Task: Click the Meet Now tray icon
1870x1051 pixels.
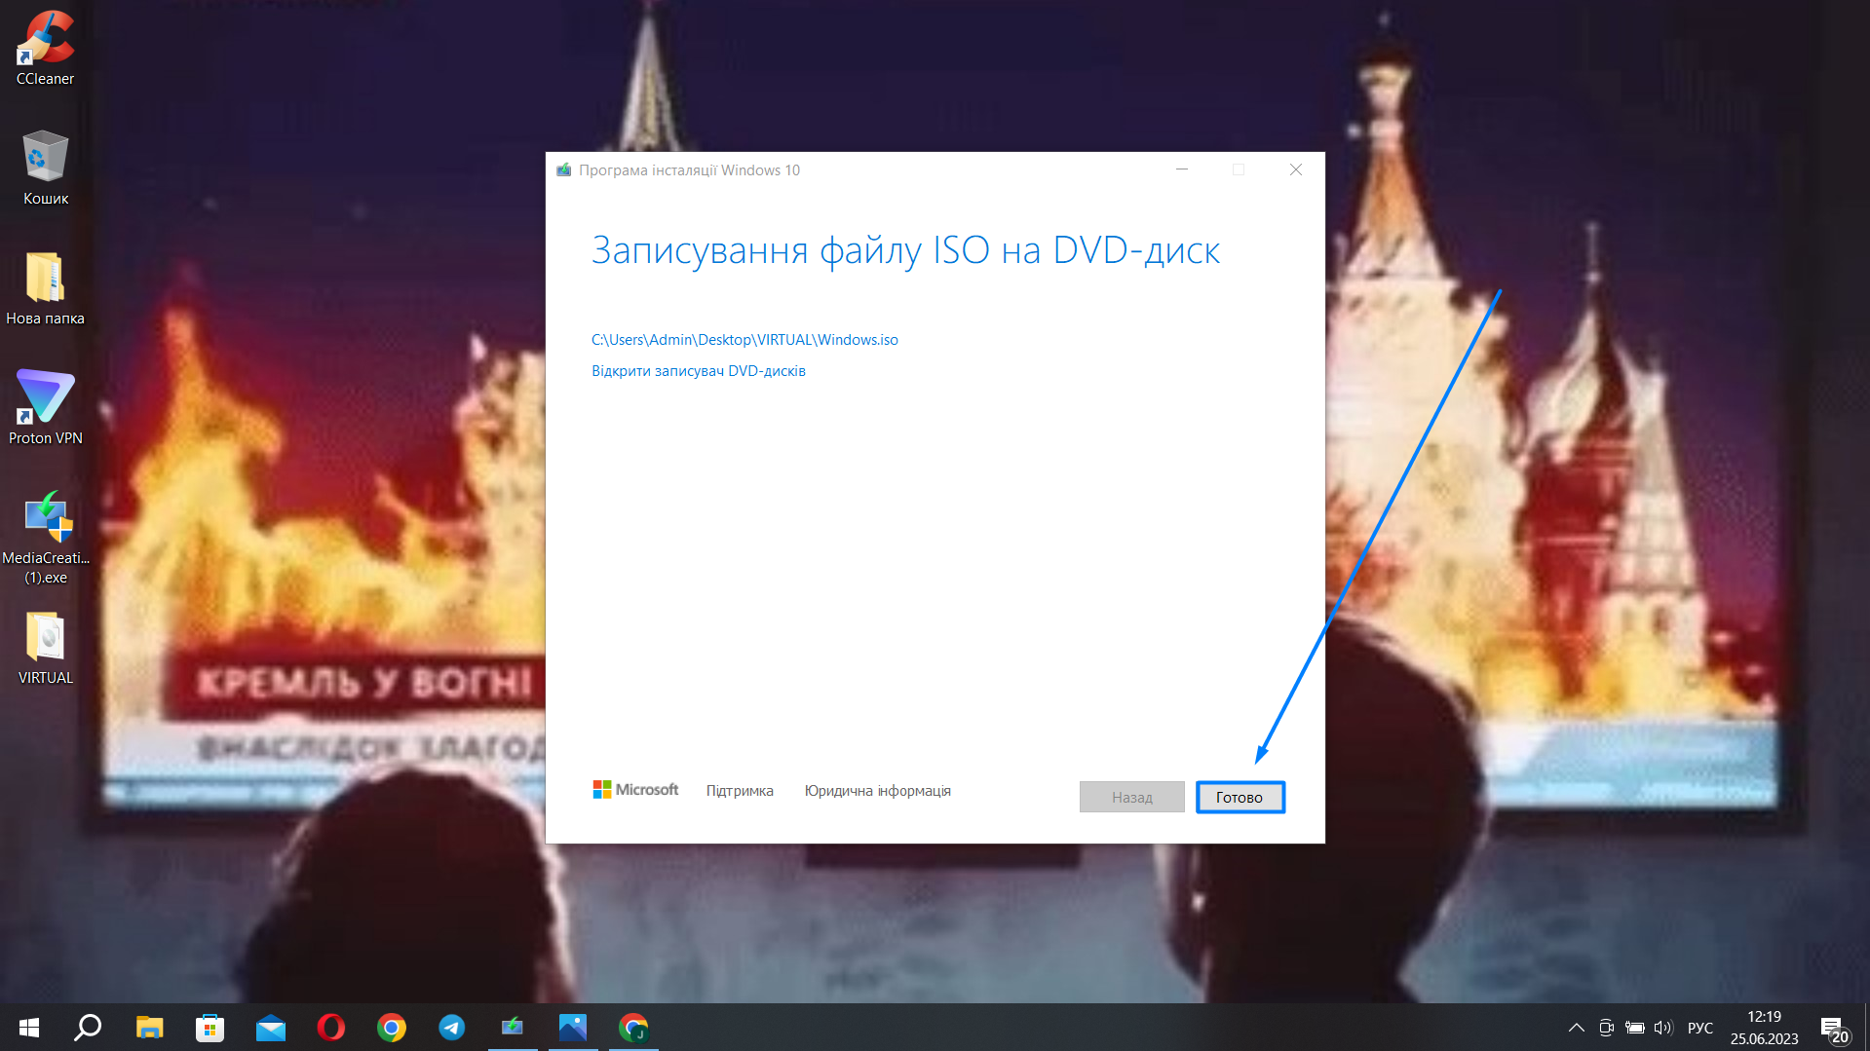Action: click(x=1606, y=1028)
